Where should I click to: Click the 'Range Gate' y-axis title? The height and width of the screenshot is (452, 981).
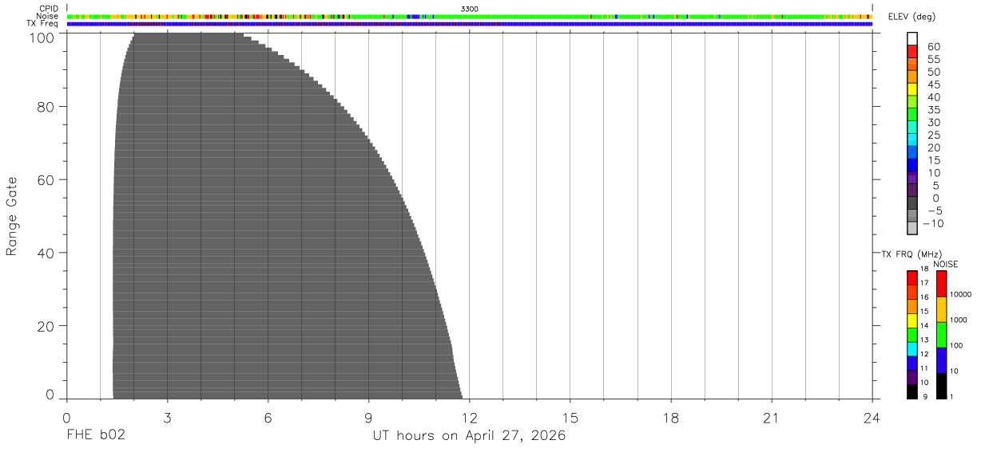tap(12, 216)
